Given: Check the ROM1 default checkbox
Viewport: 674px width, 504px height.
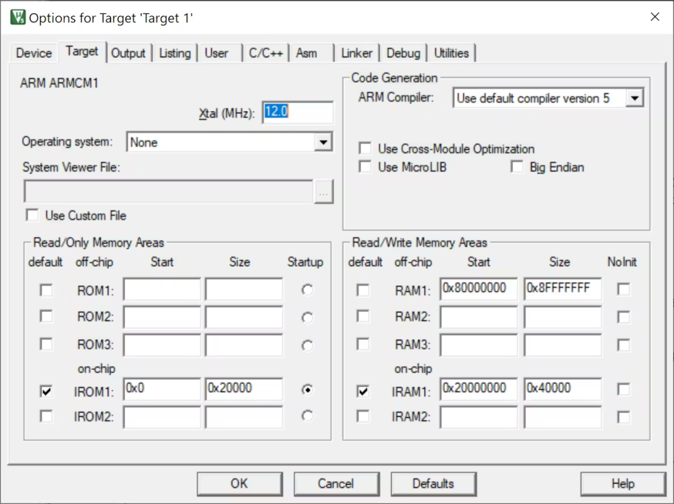Looking at the screenshot, I should pyautogui.click(x=46, y=290).
